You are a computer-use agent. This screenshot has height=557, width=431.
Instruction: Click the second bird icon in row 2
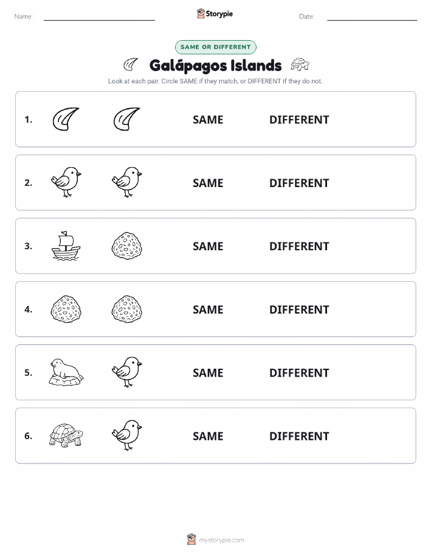[127, 182]
